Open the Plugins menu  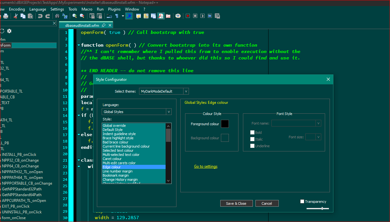(x=114, y=9)
